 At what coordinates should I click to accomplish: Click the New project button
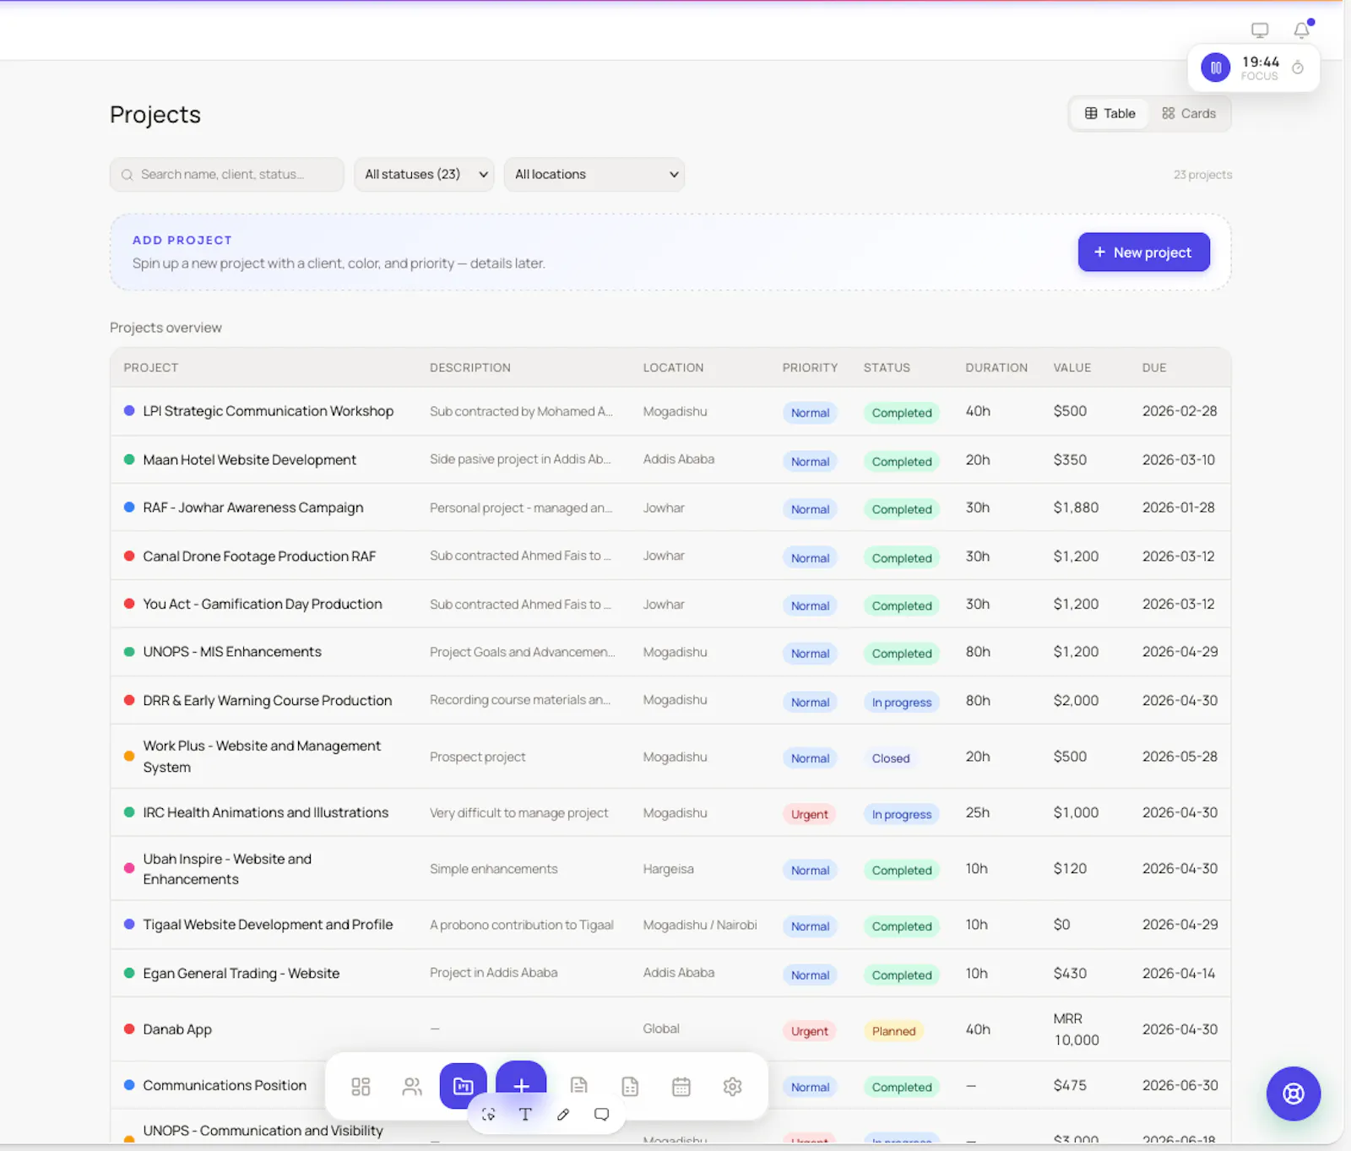click(x=1143, y=252)
